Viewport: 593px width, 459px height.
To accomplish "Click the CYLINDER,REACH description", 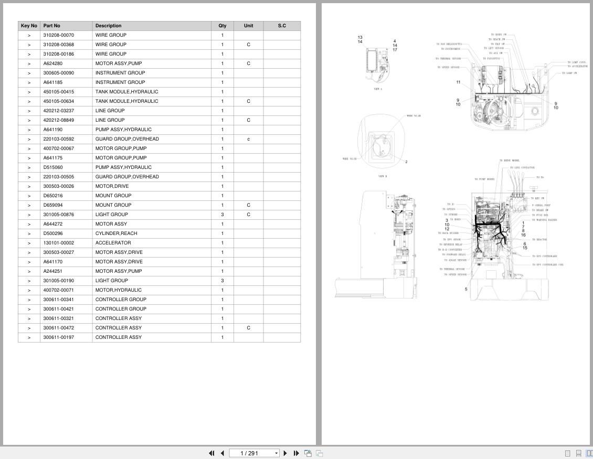I will [x=116, y=233].
